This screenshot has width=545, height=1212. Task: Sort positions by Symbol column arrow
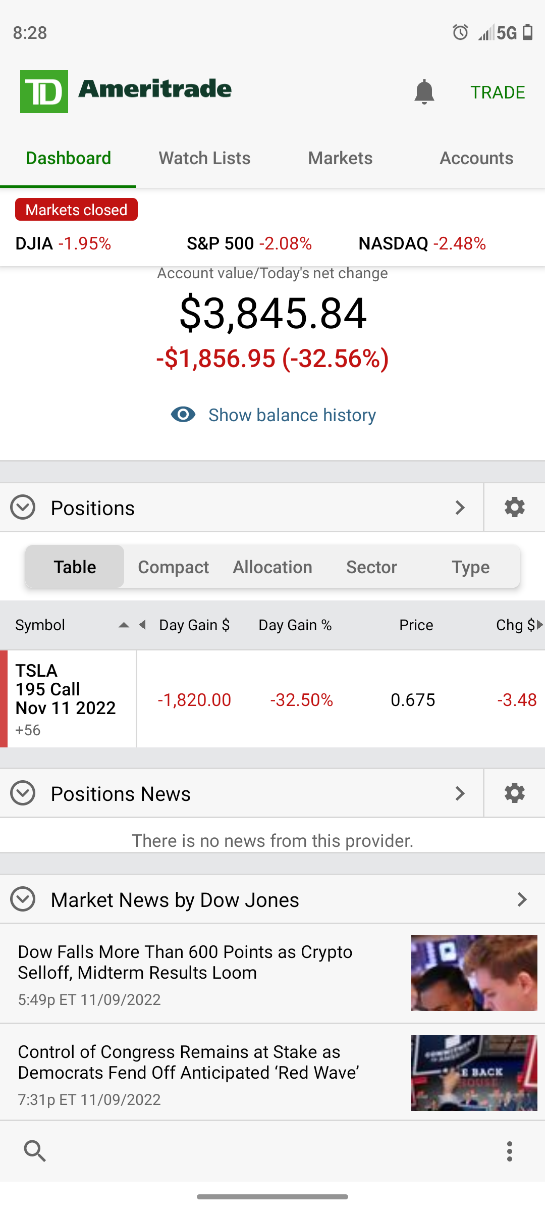click(124, 625)
